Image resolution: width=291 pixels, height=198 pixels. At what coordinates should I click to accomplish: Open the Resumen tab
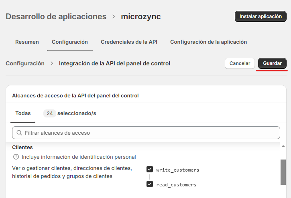point(27,42)
